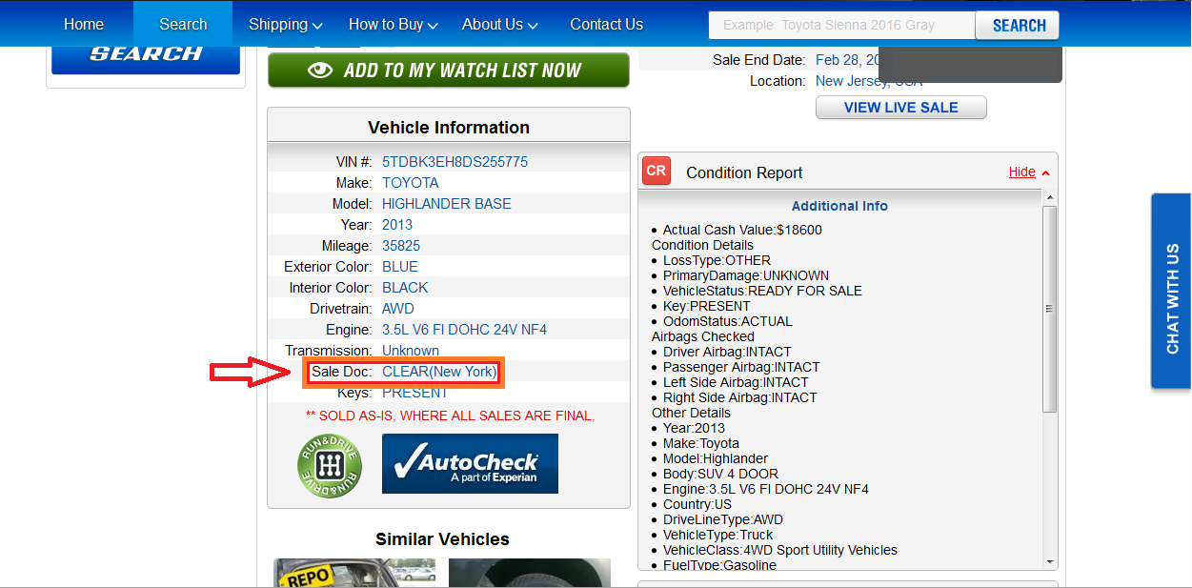
Task: Open the REPO similar vehicle thumbnail
Action: (x=354, y=571)
